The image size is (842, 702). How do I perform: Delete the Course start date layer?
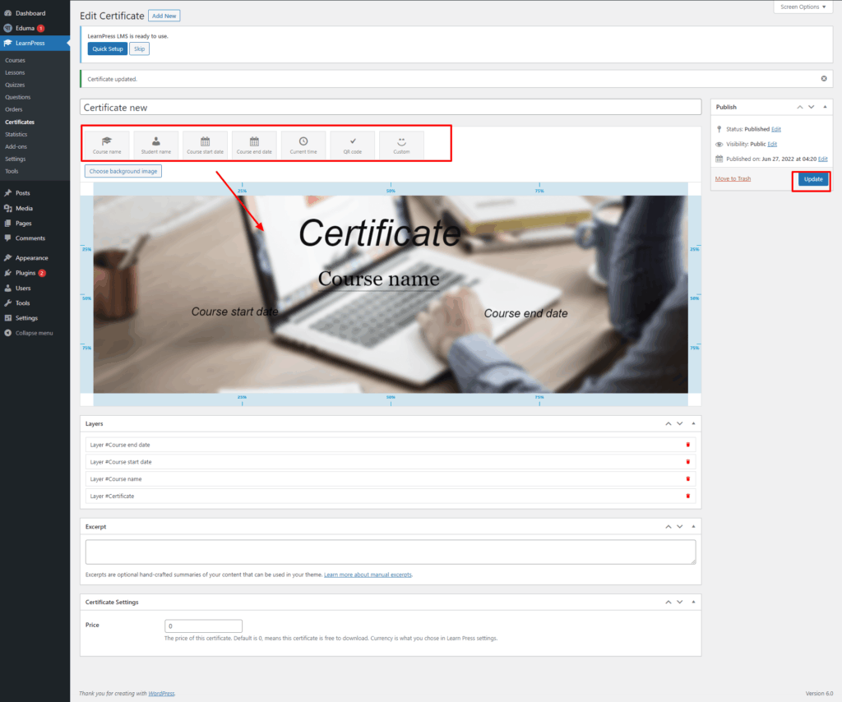(x=688, y=462)
